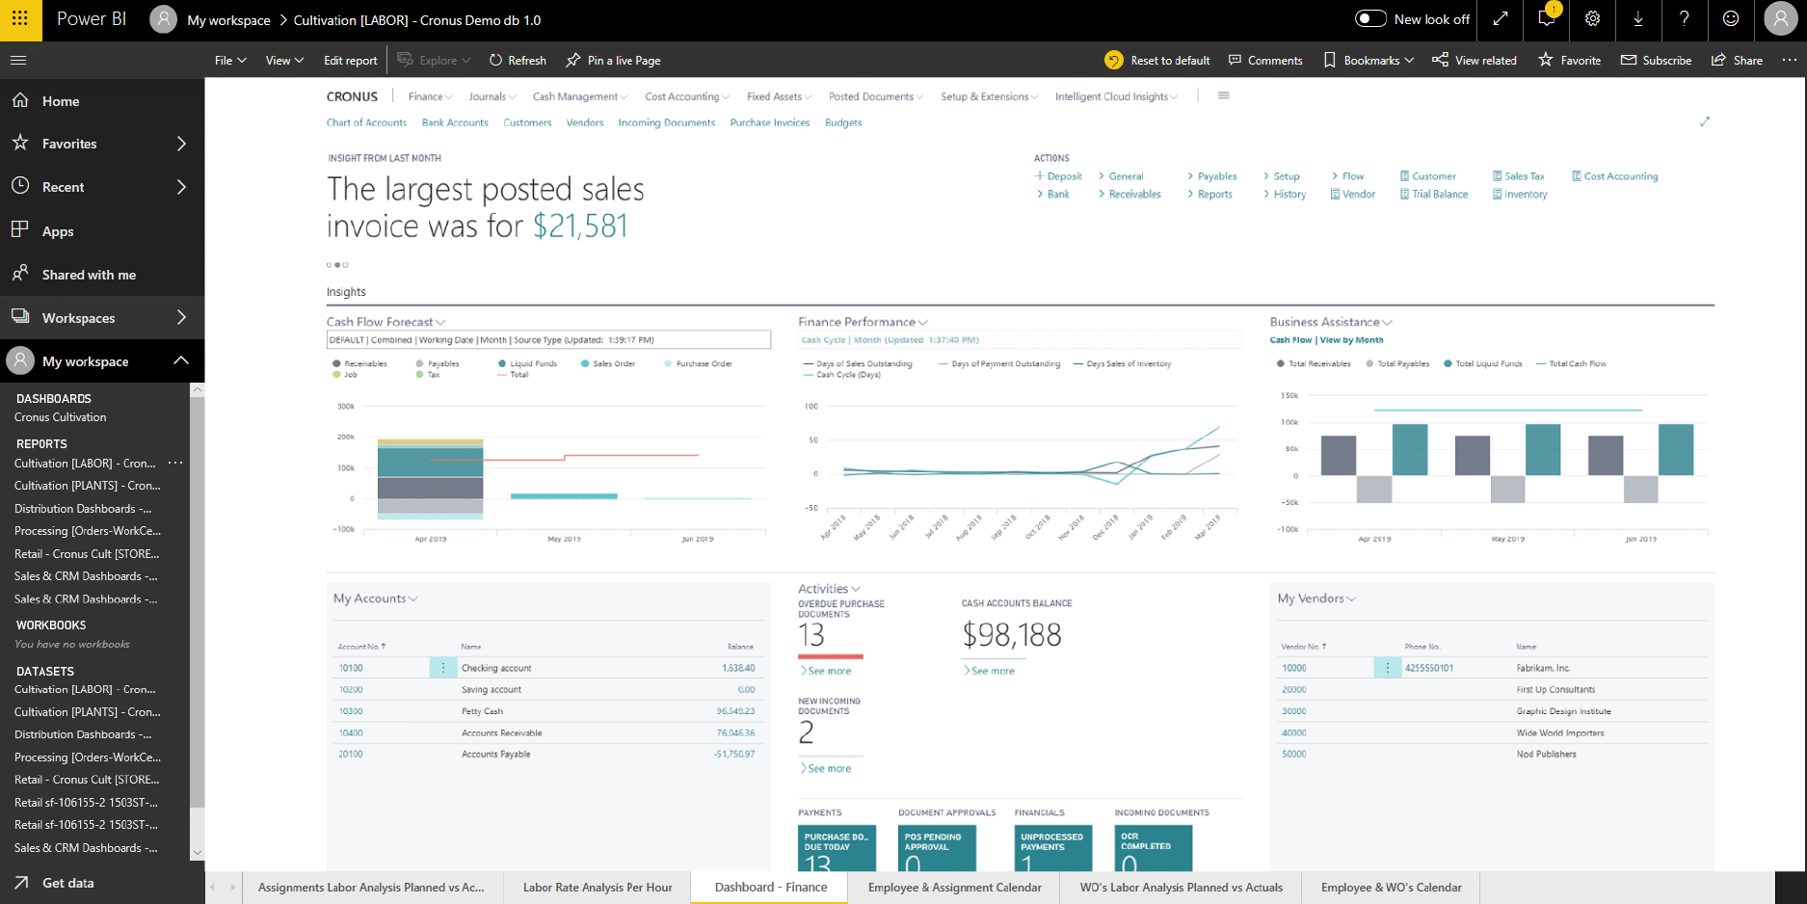Open the Apps section in the sidebar

pyautogui.click(x=57, y=231)
